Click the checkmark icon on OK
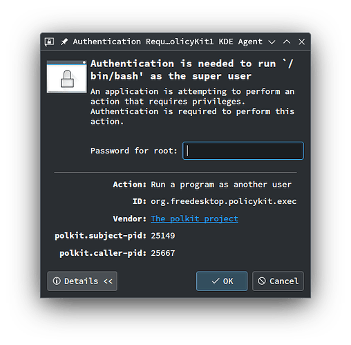 pyautogui.click(x=216, y=281)
